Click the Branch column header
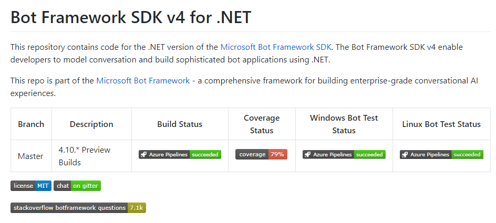Viewport: 496px width, 223px height. click(x=31, y=124)
